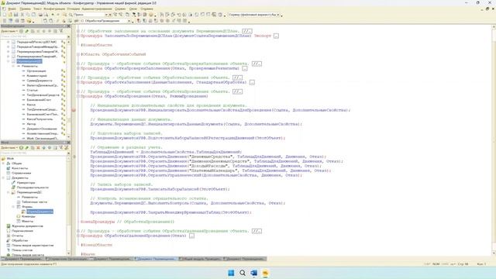Select КассаПолучатель attribute in upper tree

tap(40, 119)
